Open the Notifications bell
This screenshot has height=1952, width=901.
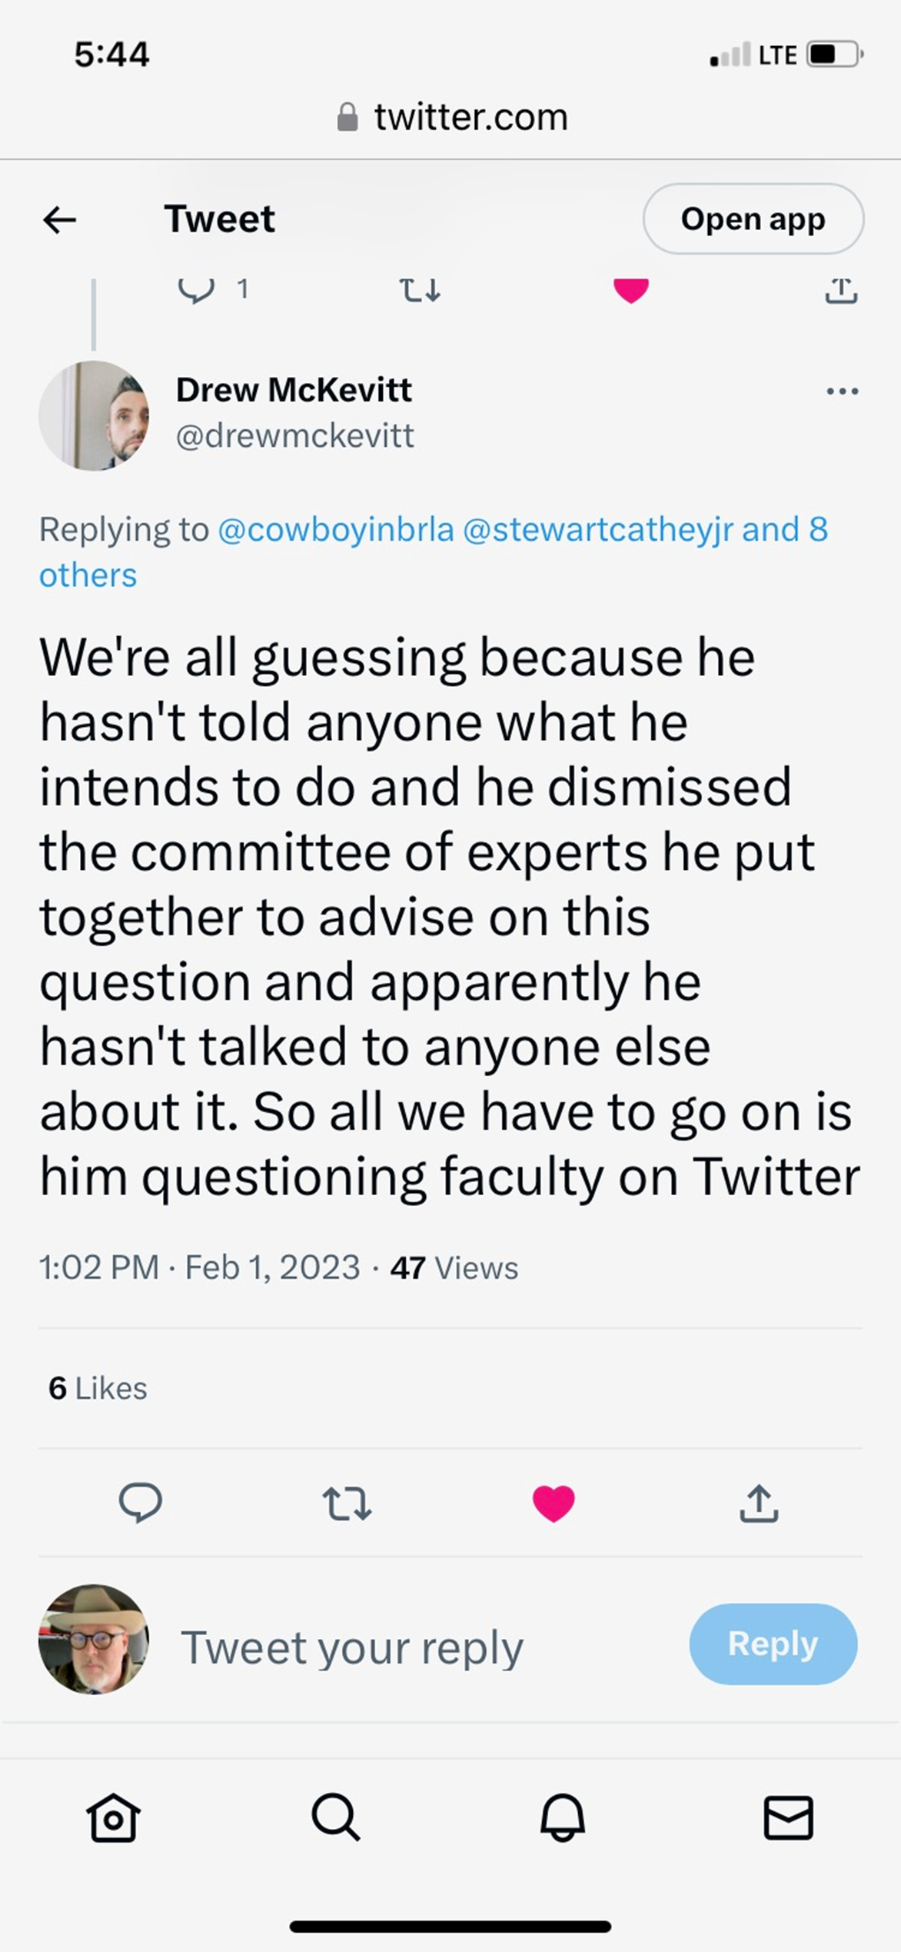click(563, 1818)
